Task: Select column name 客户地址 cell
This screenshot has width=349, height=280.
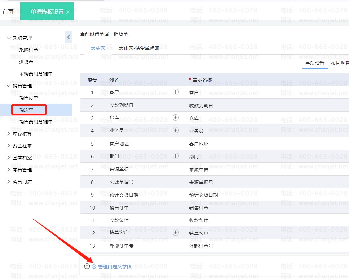Action: 119,144
